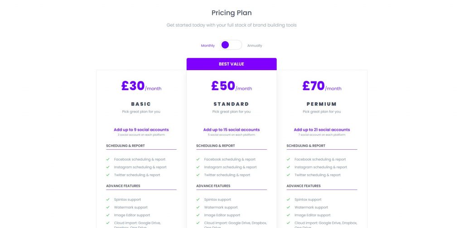
Task: Click the checkmark beside Basic Cloud import
Action: pyautogui.click(x=108, y=223)
